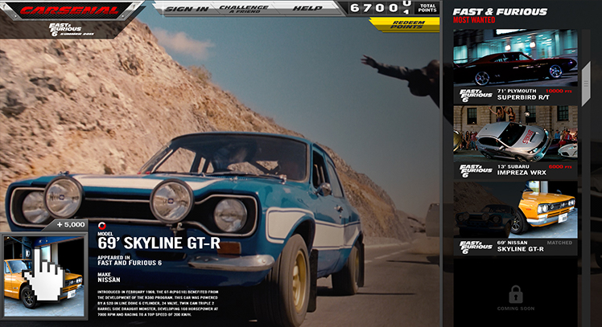This screenshot has height=327, width=602.
Task: Select the Subaru Impreza WRX thumbnail
Action: 515,133
